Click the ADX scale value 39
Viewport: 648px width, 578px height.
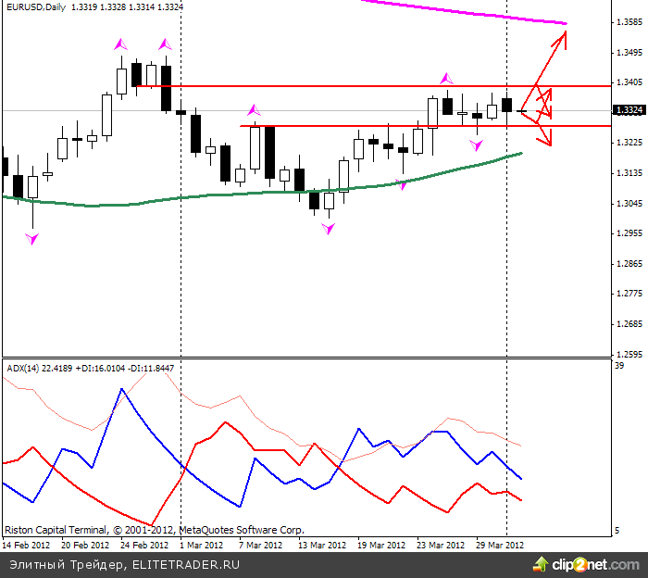click(619, 366)
